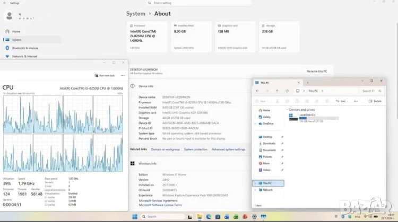The image size is (398, 222).
Task: Click the Find a setting search field
Action: click(199, 3)
